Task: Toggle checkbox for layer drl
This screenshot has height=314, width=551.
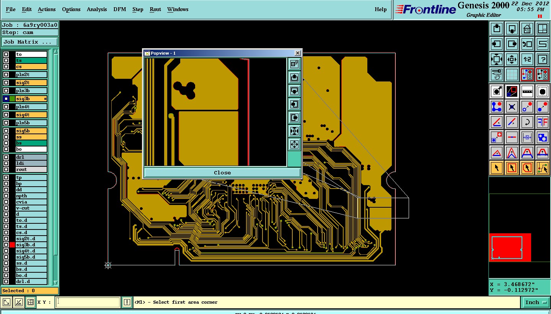Action: tap(6, 157)
